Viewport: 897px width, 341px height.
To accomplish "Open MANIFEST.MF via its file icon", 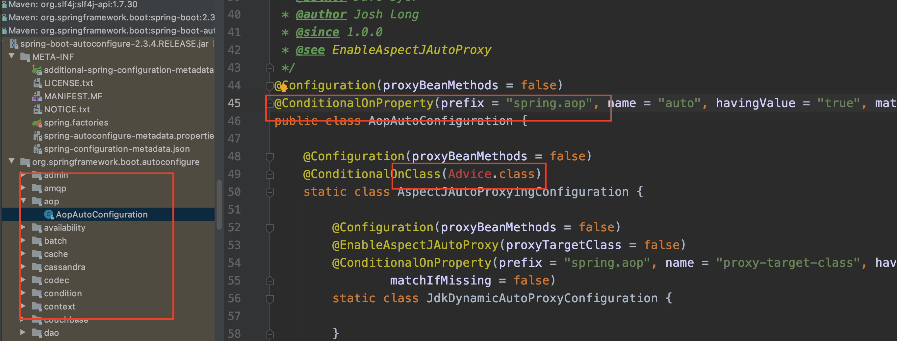I will click(x=37, y=96).
